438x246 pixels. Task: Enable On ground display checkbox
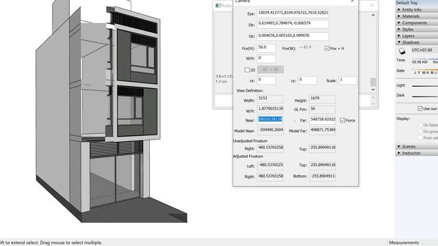click(420, 131)
